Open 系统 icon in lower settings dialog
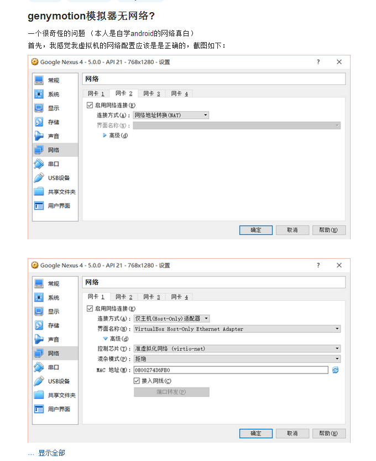Image resolution: width=376 pixels, height=461 pixels. point(39,298)
